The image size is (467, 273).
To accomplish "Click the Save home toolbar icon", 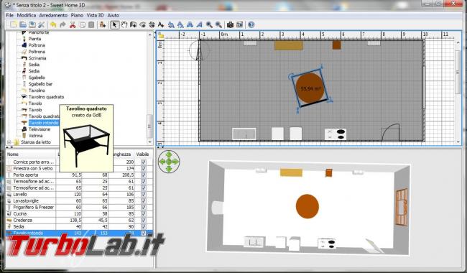I will click(32, 24).
